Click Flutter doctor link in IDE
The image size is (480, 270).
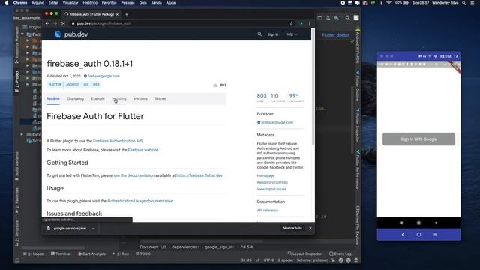coord(335,35)
